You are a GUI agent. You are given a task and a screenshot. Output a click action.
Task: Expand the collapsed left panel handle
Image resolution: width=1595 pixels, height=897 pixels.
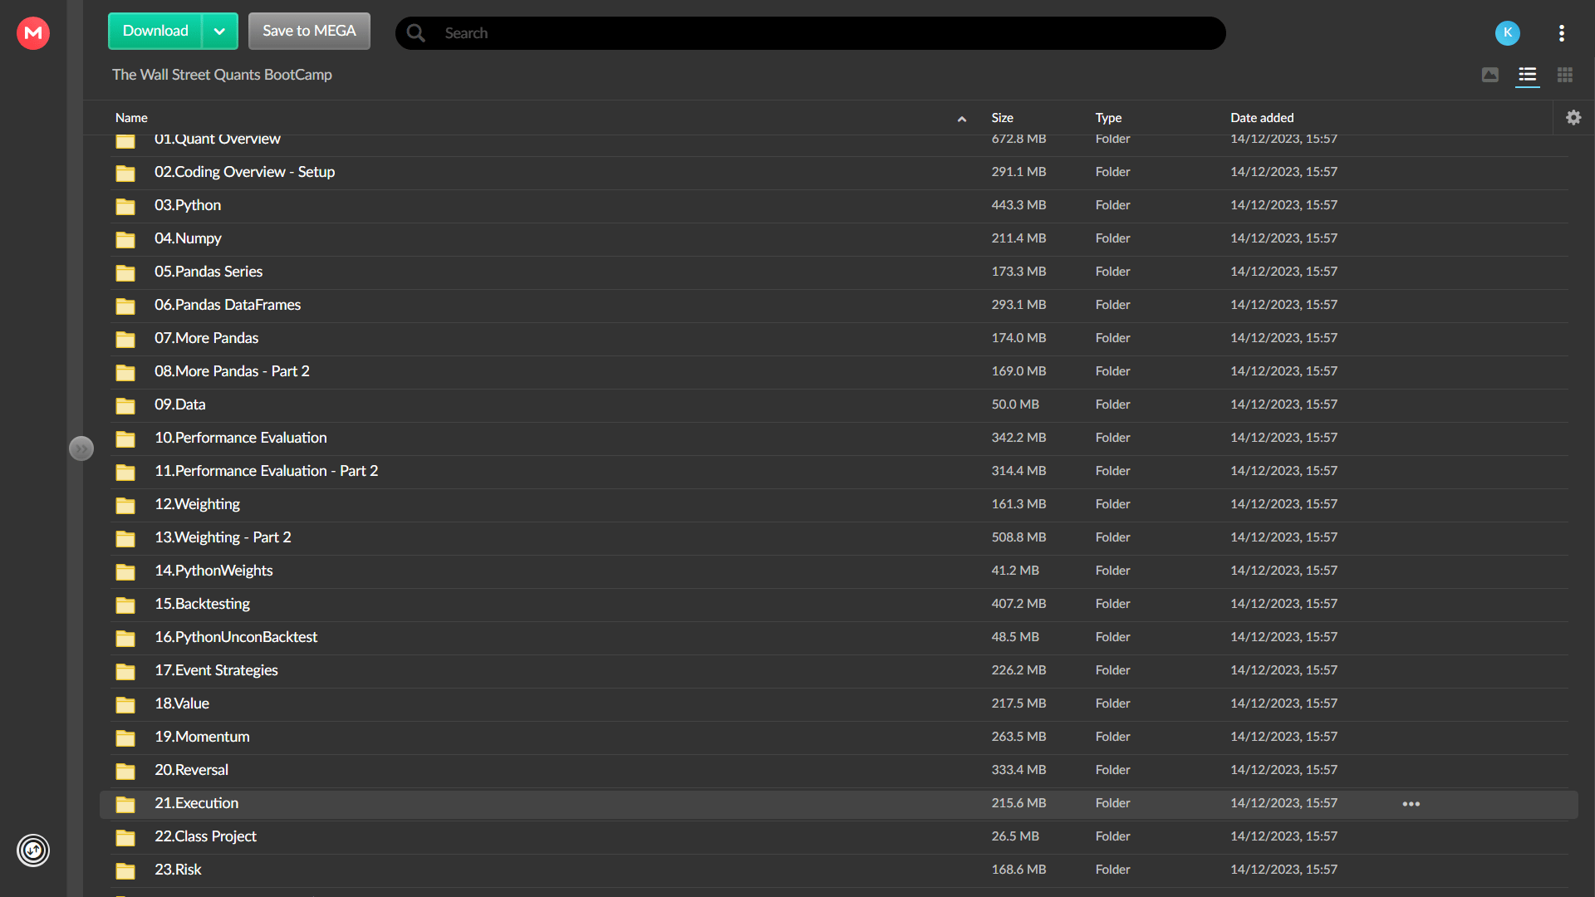pyautogui.click(x=81, y=448)
